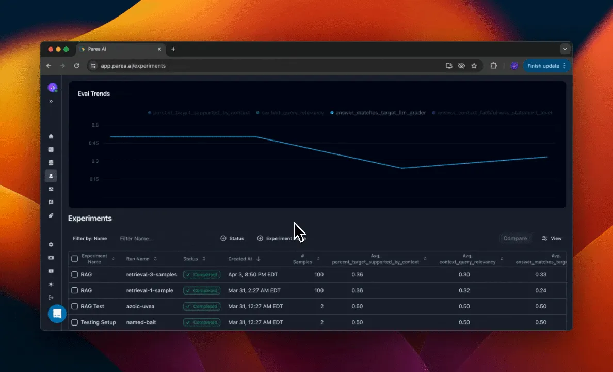Close the Parea AI browser tab

159,49
